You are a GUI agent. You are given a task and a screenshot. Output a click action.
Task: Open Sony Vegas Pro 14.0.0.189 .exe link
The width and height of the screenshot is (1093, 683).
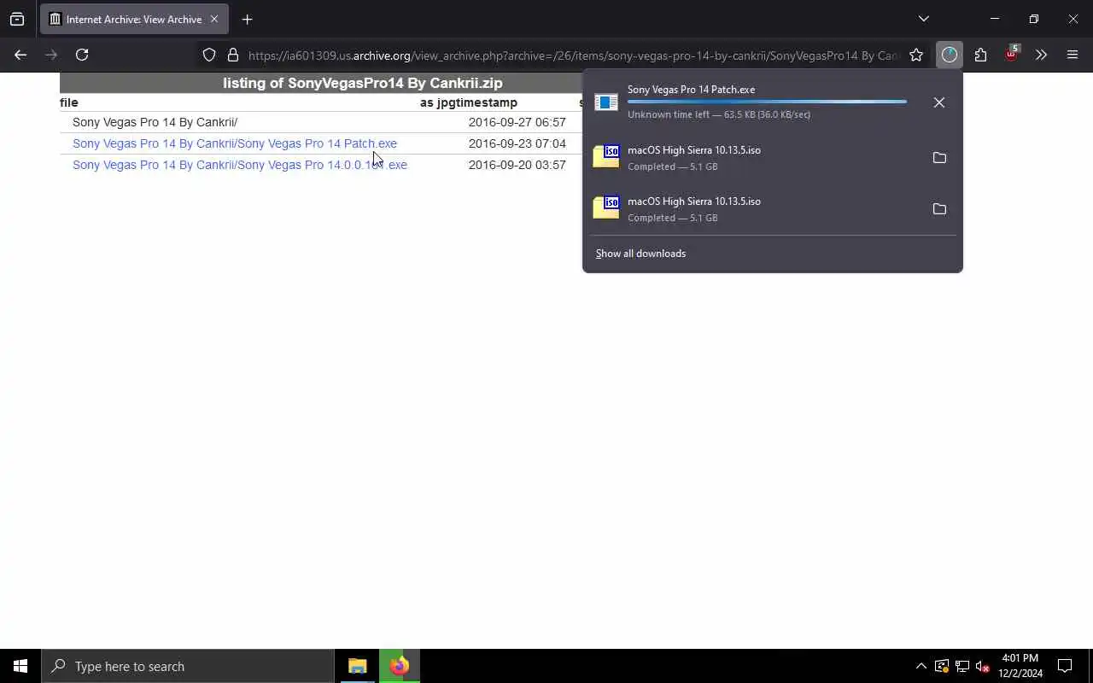240,165
